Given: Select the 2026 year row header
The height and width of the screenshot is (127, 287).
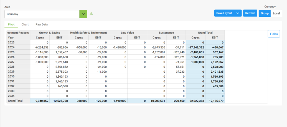Looking at the screenshot, I should 18,57.
